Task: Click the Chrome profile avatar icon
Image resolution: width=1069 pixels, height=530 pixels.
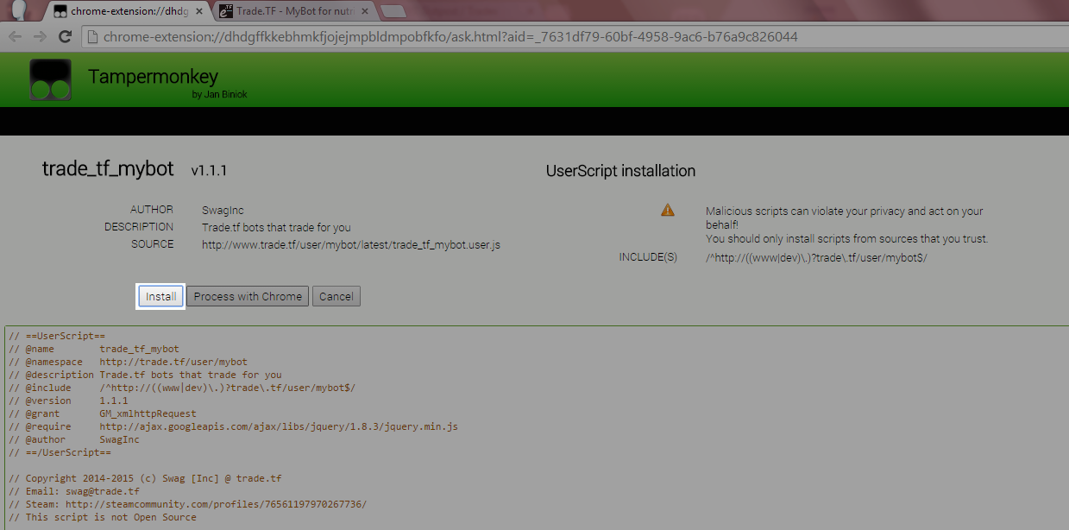Action: (x=18, y=10)
